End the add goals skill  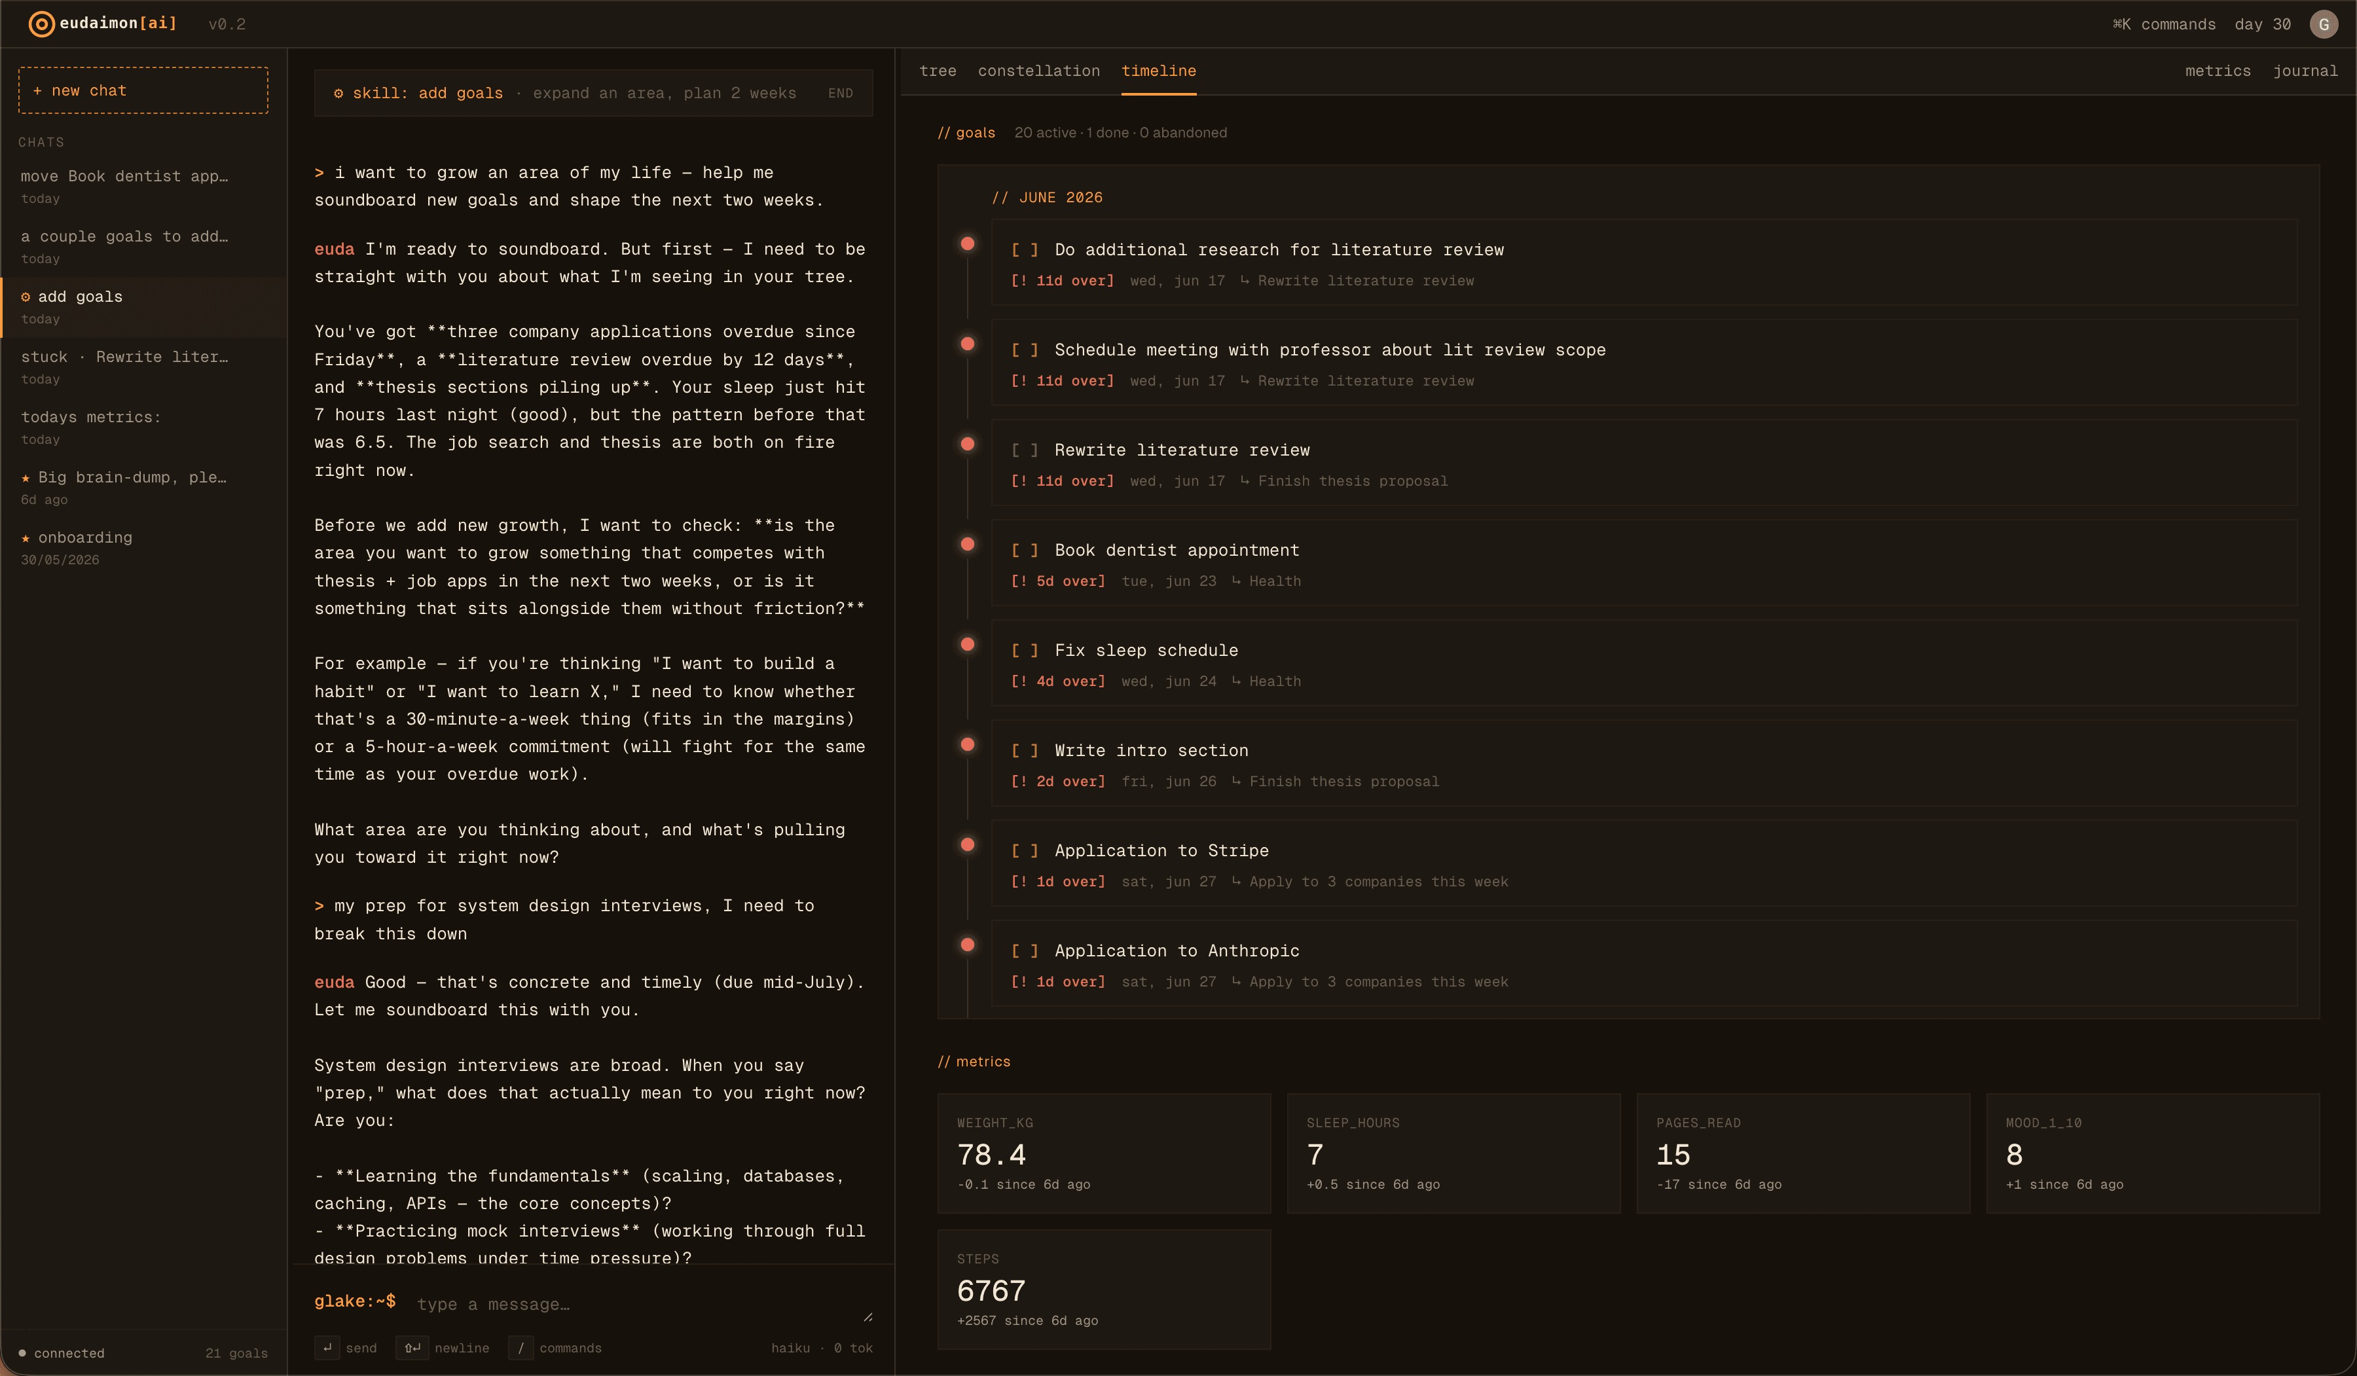tap(840, 94)
